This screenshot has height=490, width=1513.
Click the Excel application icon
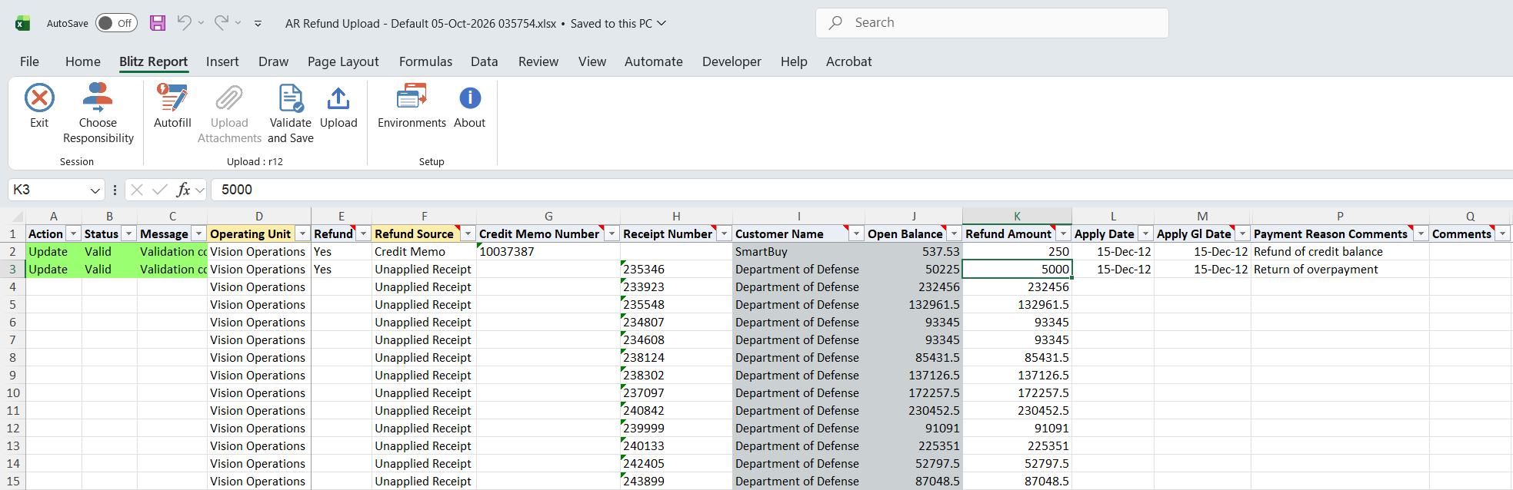[23, 23]
